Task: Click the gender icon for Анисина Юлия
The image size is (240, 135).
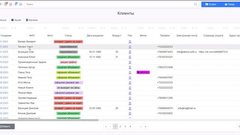Action: (130, 57)
